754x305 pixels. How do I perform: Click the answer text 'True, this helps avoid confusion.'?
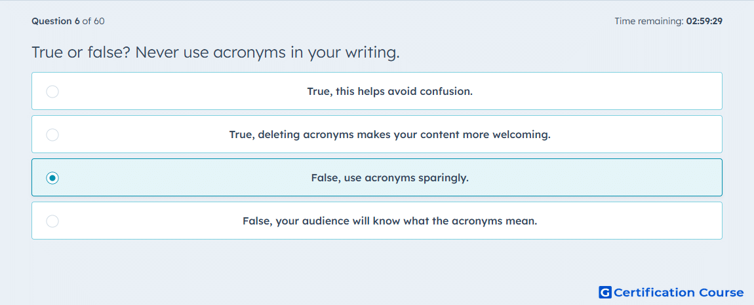pyautogui.click(x=390, y=91)
